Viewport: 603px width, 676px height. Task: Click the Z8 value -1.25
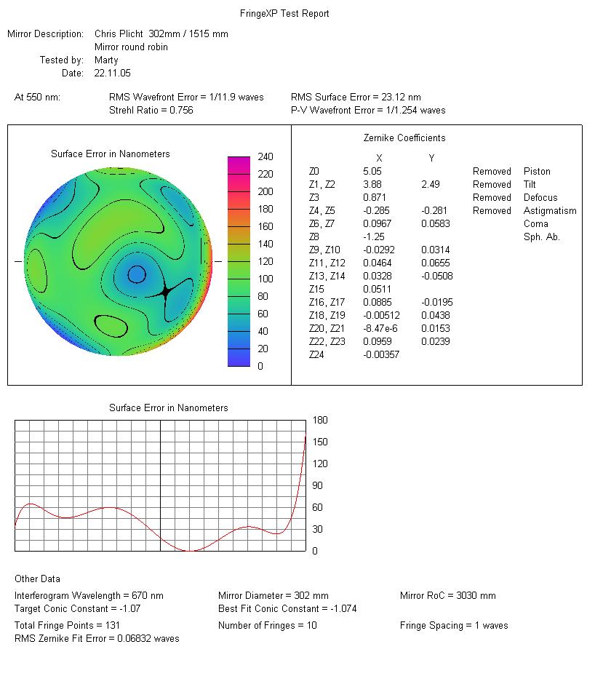[x=373, y=236]
